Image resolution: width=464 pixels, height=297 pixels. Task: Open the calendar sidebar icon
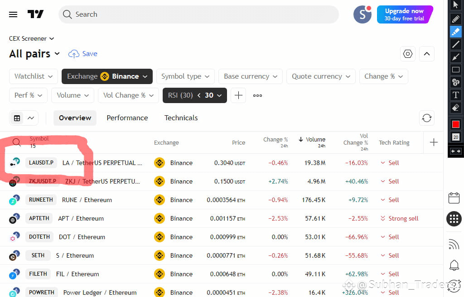(x=454, y=198)
